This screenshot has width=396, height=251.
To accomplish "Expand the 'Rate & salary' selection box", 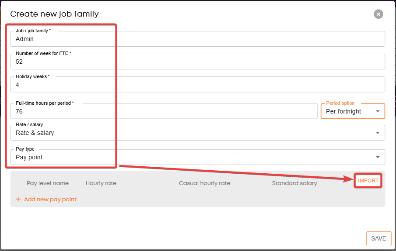I will click(197, 133).
